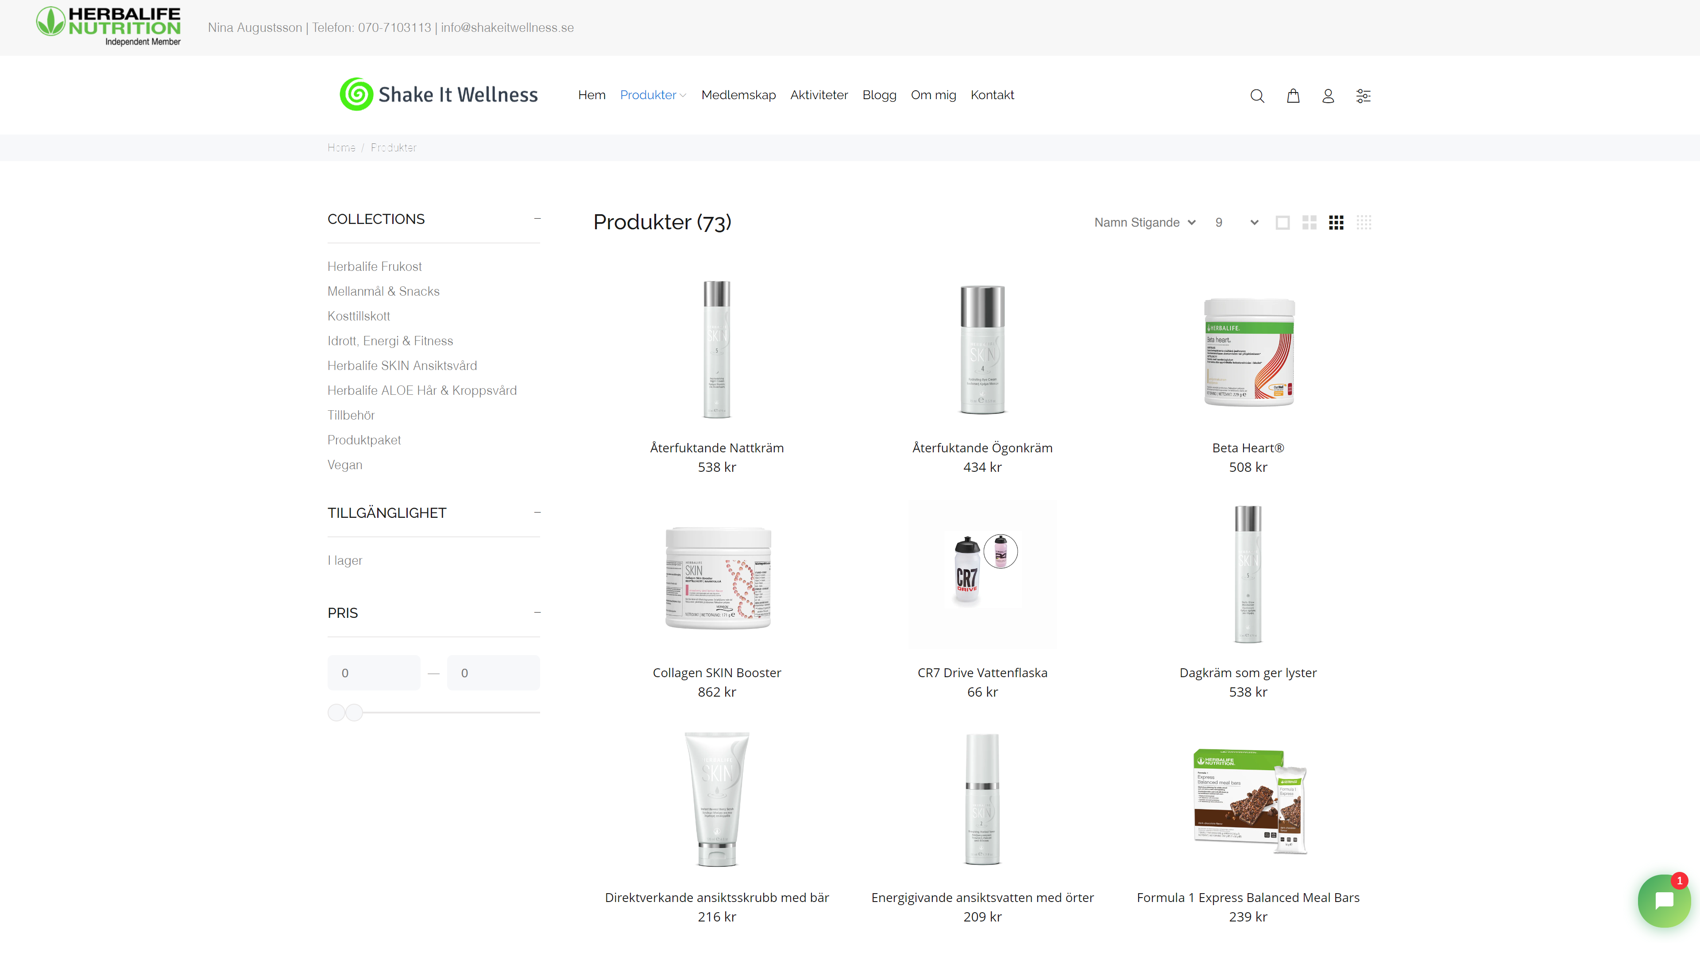Open the search icon in header
The image size is (1700, 956).
1256,96
